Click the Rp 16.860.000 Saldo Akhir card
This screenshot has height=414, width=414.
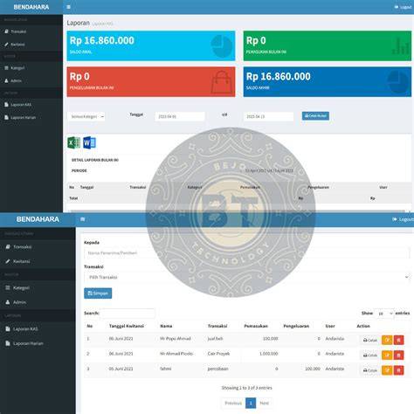coord(328,82)
